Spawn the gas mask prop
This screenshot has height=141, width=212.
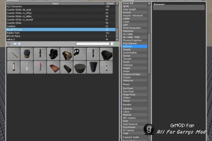(80, 54)
